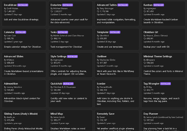
Task: Click the download icon on Advanced Slides card
Action: pos(5,63)
